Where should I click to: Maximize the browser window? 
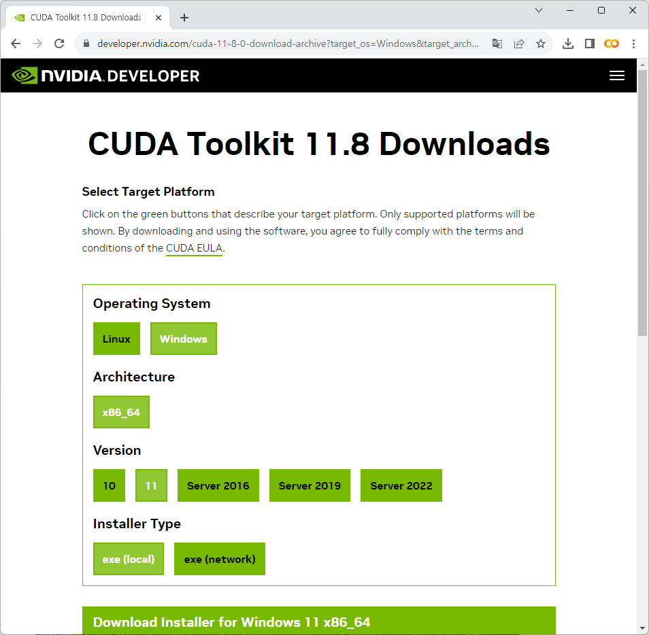pos(601,10)
